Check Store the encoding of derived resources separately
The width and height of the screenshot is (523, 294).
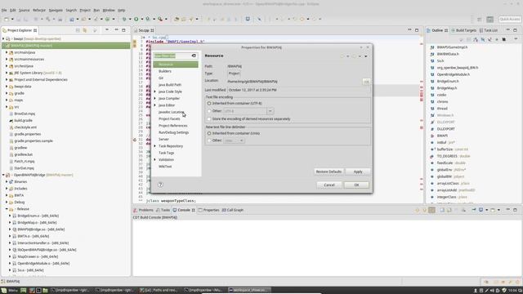[209, 119]
